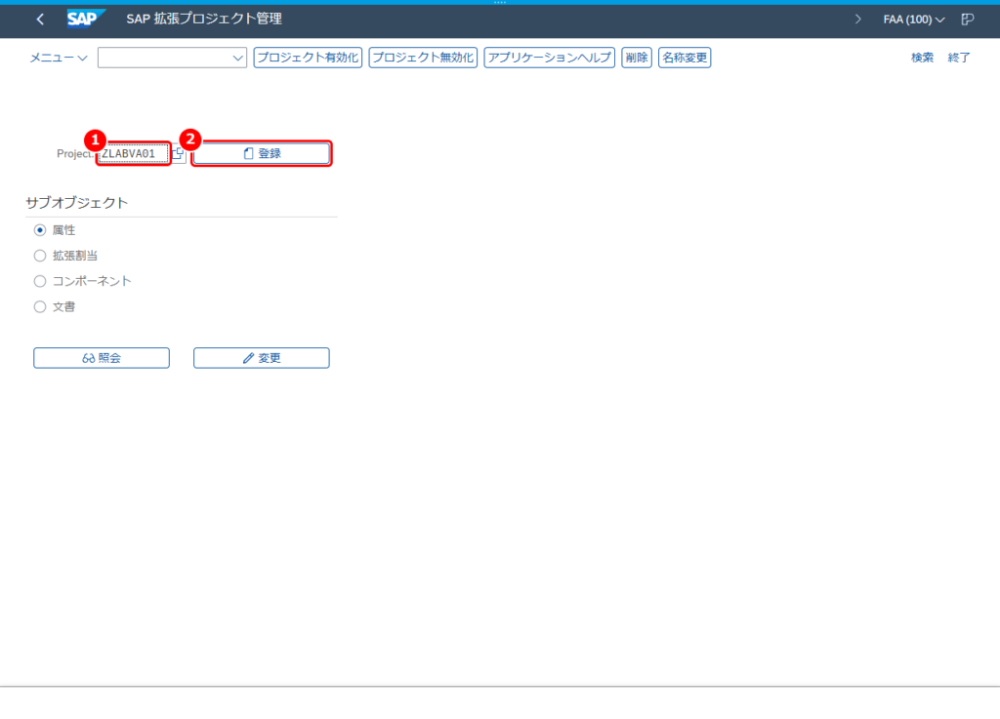Image resolution: width=1000 pixels, height=719 pixels.
Task: Click the 名称変更 toolbar button
Action: (x=685, y=58)
